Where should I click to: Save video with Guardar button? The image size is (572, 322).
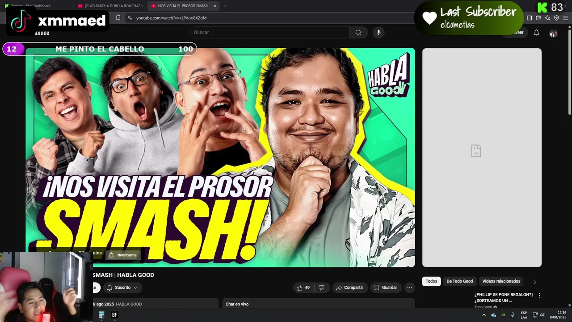pyautogui.click(x=386, y=288)
